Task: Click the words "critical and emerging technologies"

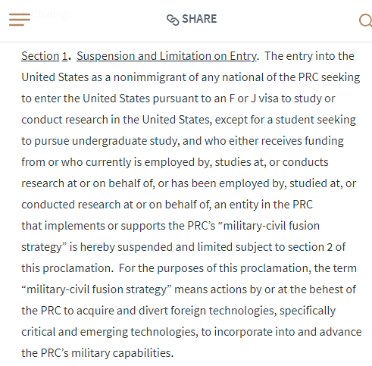Action: coord(110,332)
